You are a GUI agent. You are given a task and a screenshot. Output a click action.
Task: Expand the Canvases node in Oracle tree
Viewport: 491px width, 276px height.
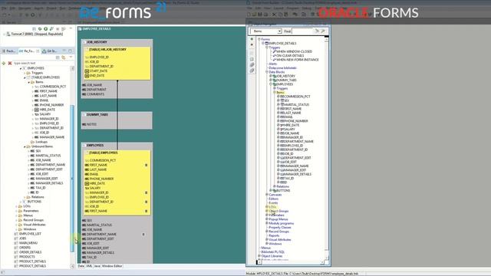pos(267,195)
